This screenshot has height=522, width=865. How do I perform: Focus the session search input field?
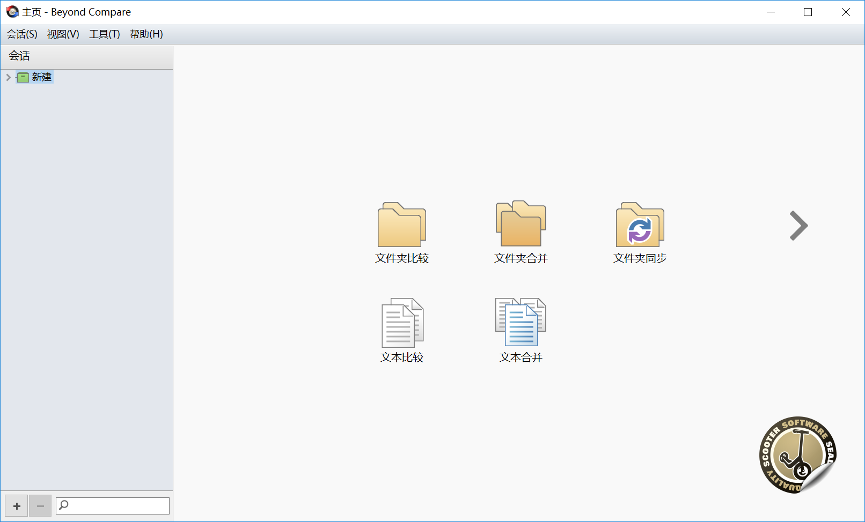(113, 505)
